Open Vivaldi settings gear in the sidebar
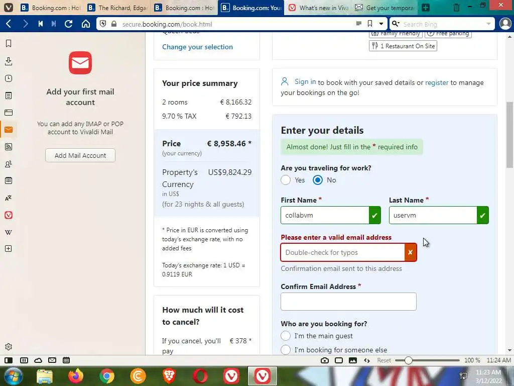Viewport: 514px width, 386px height. tap(9, 347)
